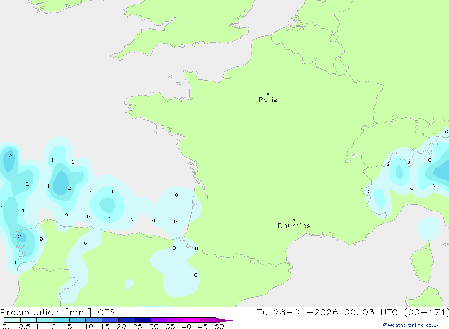
Task: Click the Dourbies location label
Action: point(294,226)
